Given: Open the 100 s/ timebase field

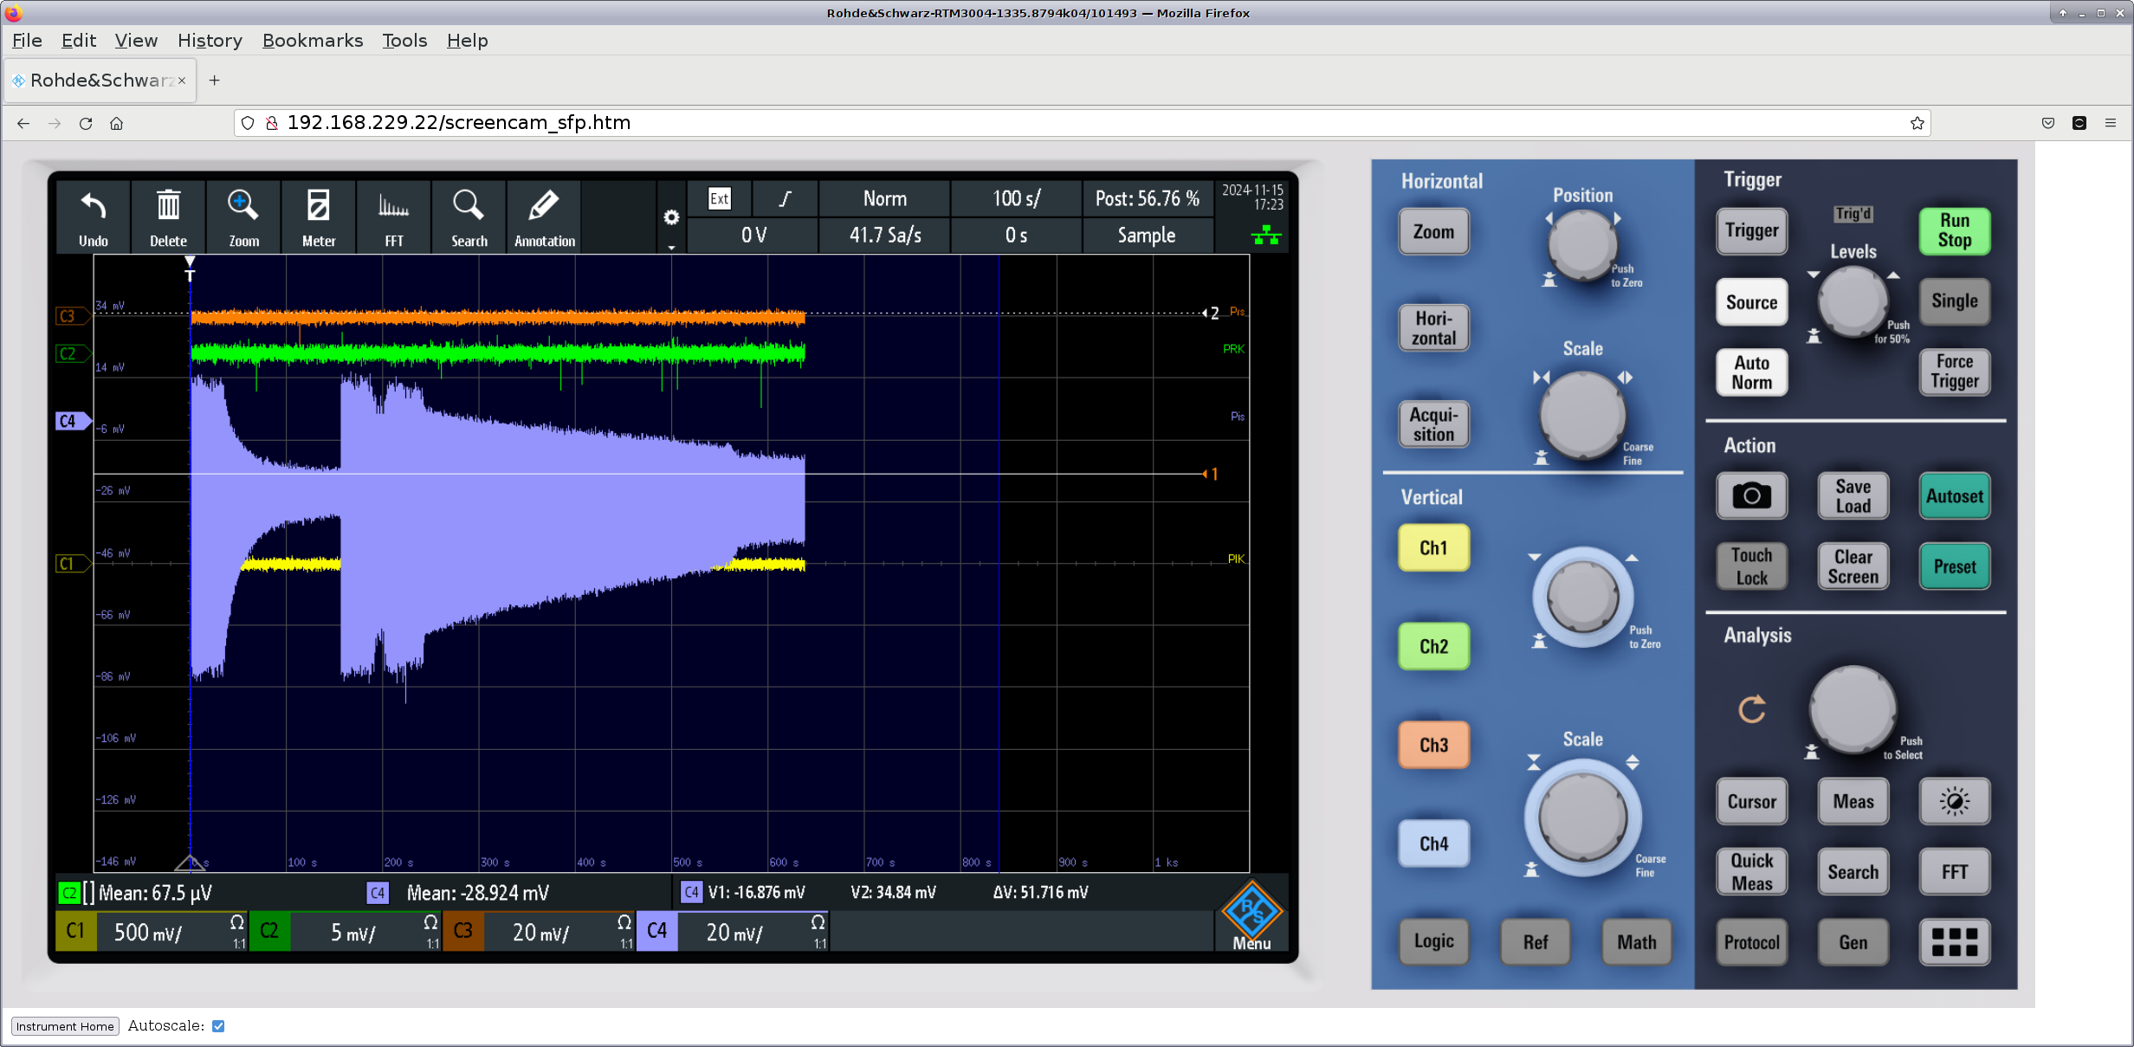Looking at the screenshot, I should (x=1016, y=199).
